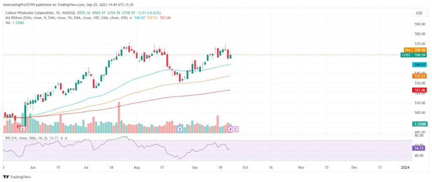
Task: Click the Oct date axis label
Action: tap(246, 167)
